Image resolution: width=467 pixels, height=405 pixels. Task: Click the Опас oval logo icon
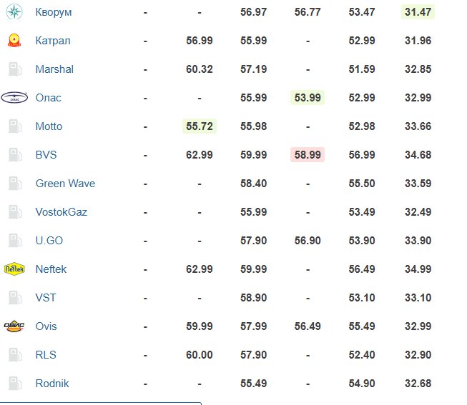14,98
